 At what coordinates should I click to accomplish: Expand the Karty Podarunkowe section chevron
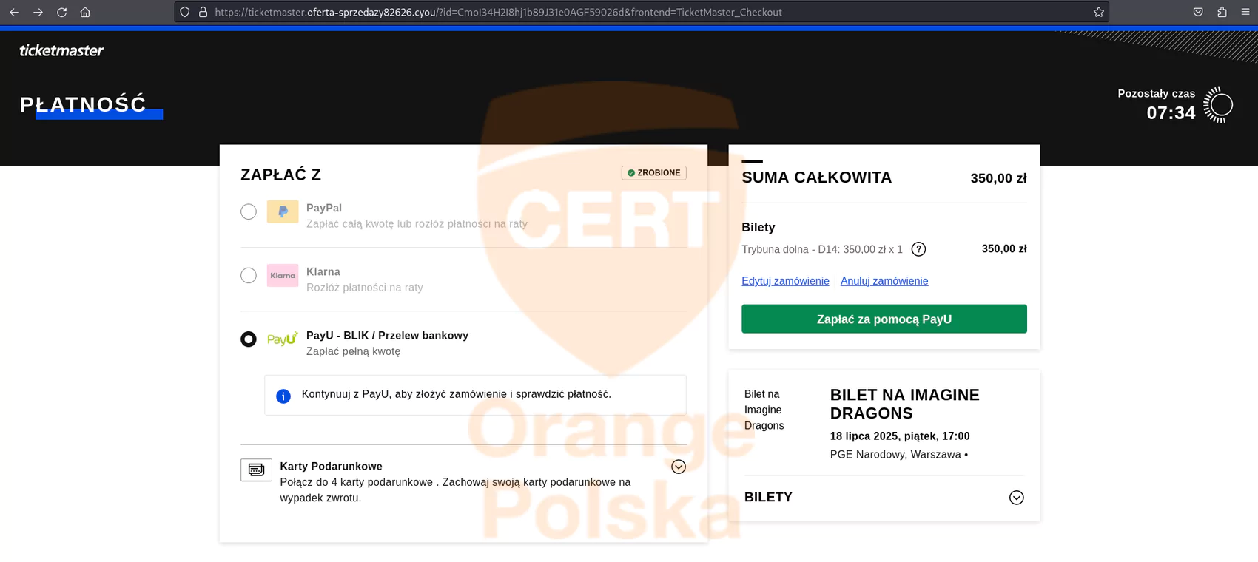pos(679,467)
